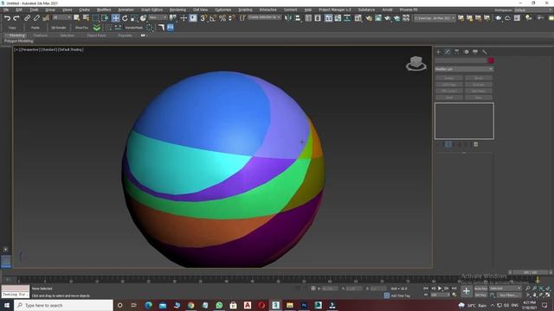Switch to the Freeform ribbon tab
This screenshot has width=554, height=311.
(41, 35)
